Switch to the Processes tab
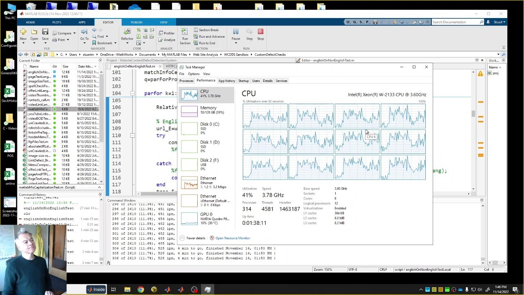Screen dimensions: 524x295 click(186, 81)
